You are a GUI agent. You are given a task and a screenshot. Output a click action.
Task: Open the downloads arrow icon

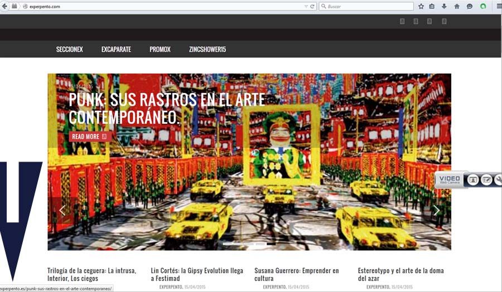click(x=444, y=6)
